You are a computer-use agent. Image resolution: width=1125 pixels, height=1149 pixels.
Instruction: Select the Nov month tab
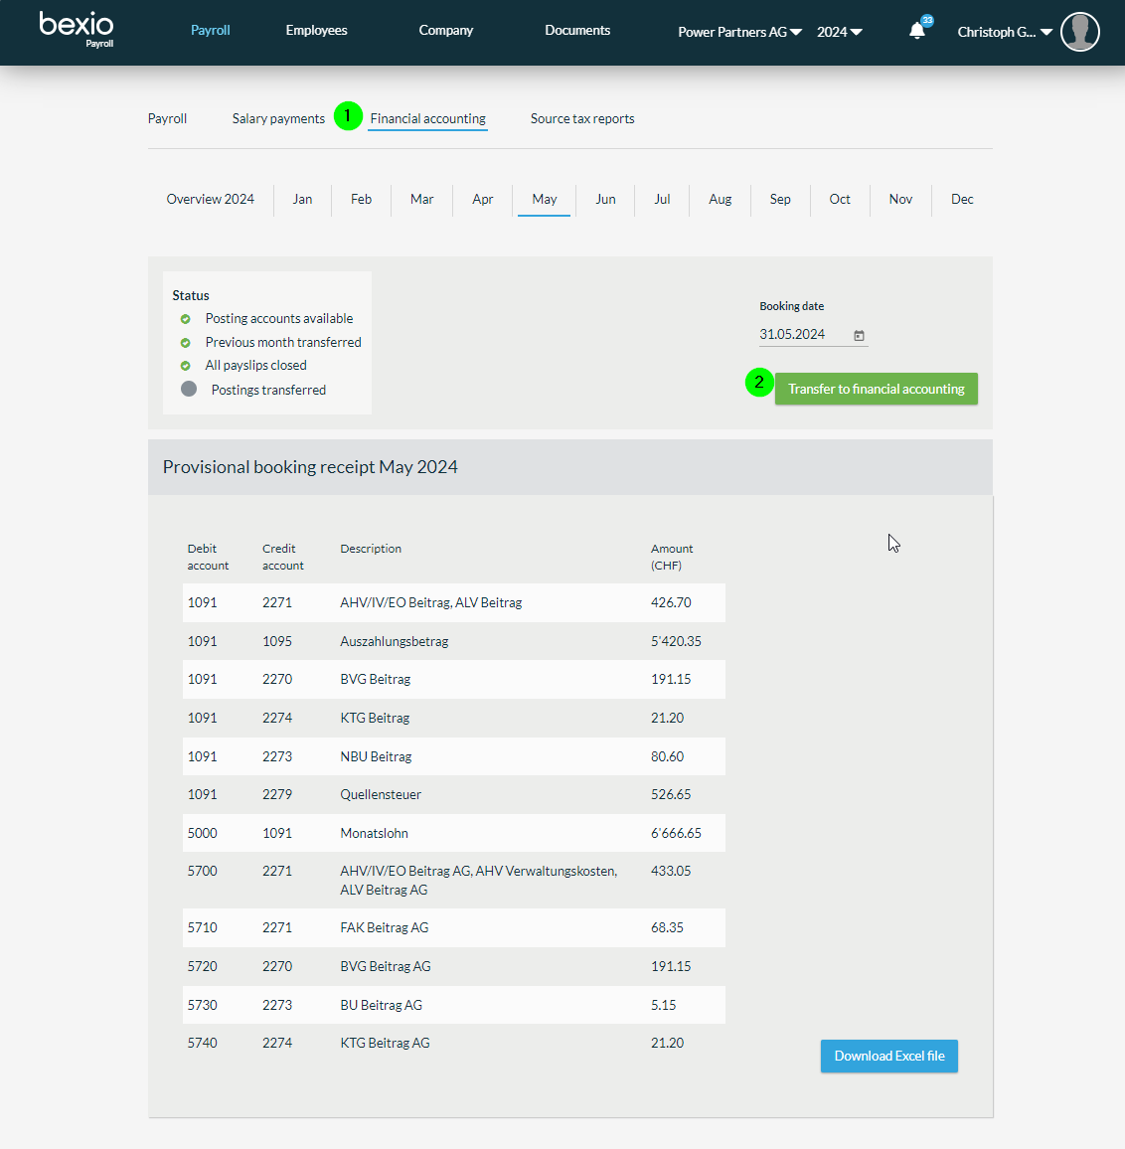click(900, 200)
